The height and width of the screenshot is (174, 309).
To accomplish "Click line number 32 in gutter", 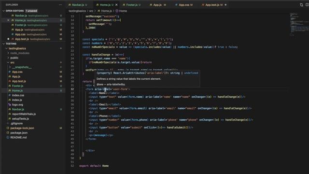I will click(x=72, y=89).
